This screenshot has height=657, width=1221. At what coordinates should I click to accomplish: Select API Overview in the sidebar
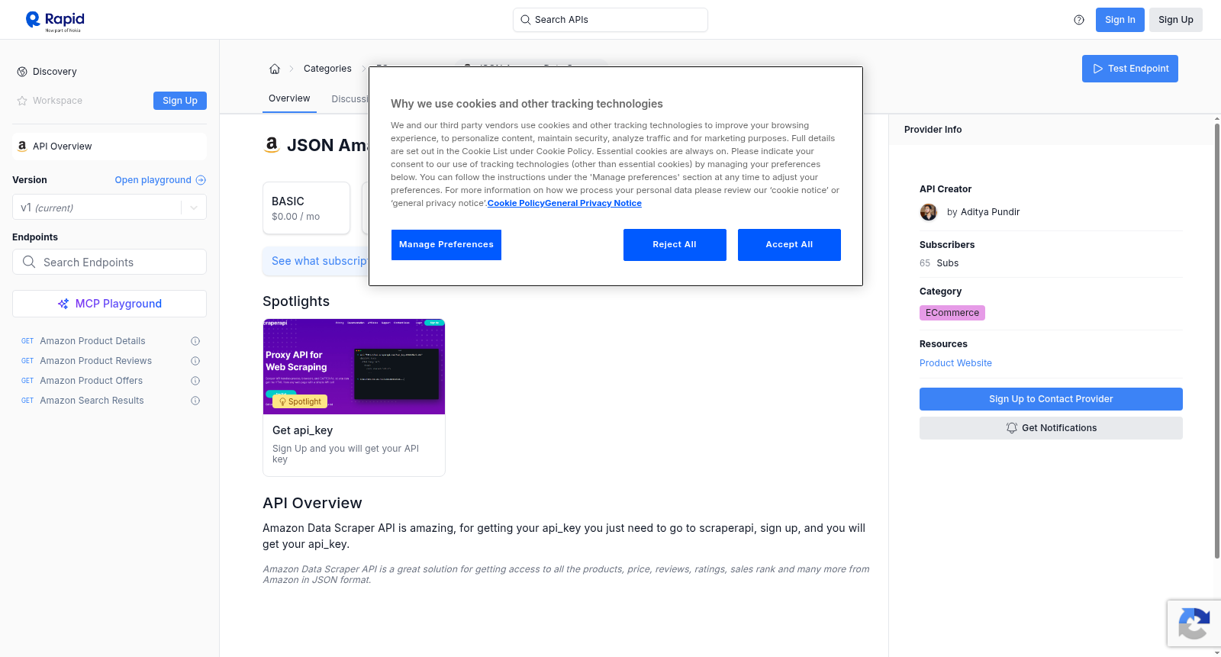click(x=109, y=147)
